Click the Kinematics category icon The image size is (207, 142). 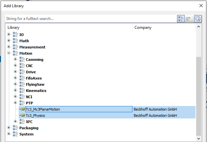click(x=22, y=91)
